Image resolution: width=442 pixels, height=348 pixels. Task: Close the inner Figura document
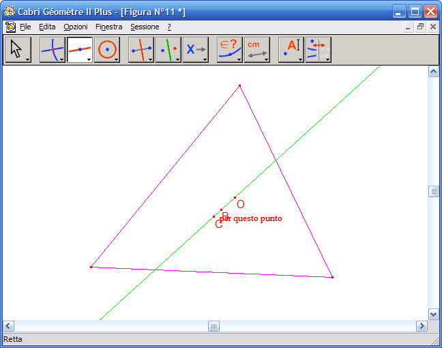click(433, 27)
